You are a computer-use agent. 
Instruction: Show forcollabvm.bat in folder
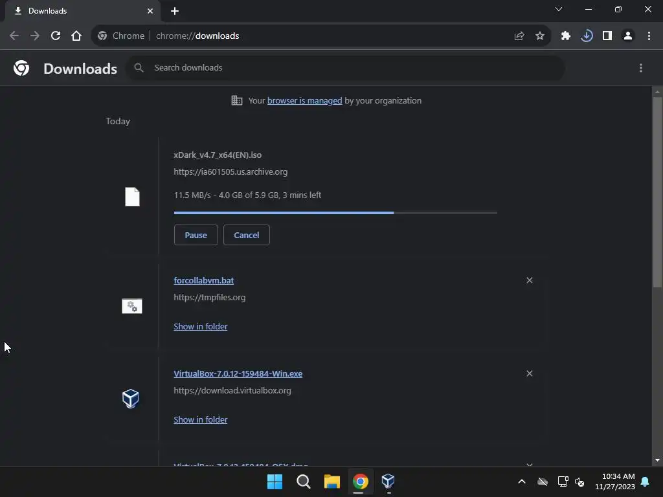201,326
